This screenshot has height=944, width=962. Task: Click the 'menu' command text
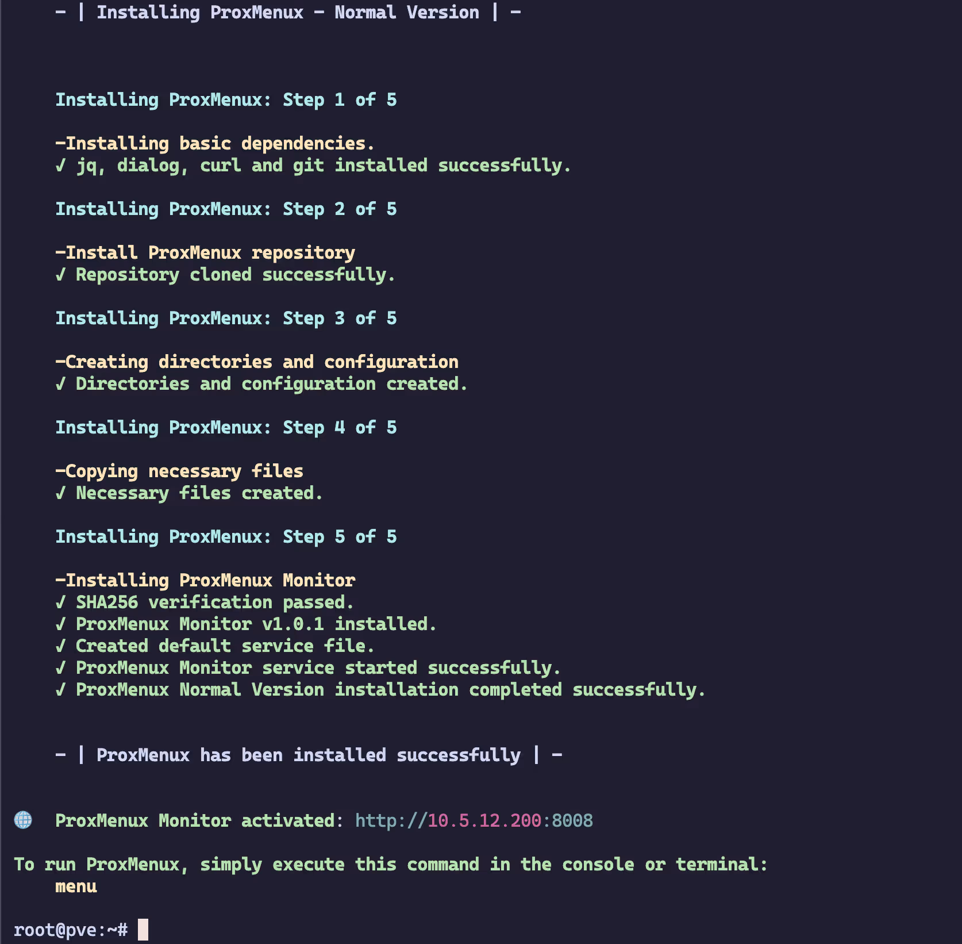coord(76,887)
